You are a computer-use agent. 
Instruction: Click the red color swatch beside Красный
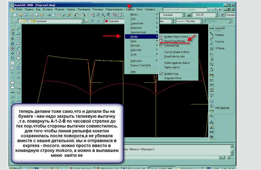coord(106,21)
